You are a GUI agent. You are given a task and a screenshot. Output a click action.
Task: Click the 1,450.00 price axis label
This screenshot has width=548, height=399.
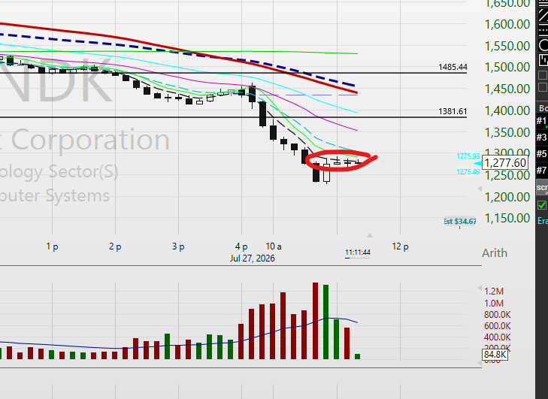point(507,89)
